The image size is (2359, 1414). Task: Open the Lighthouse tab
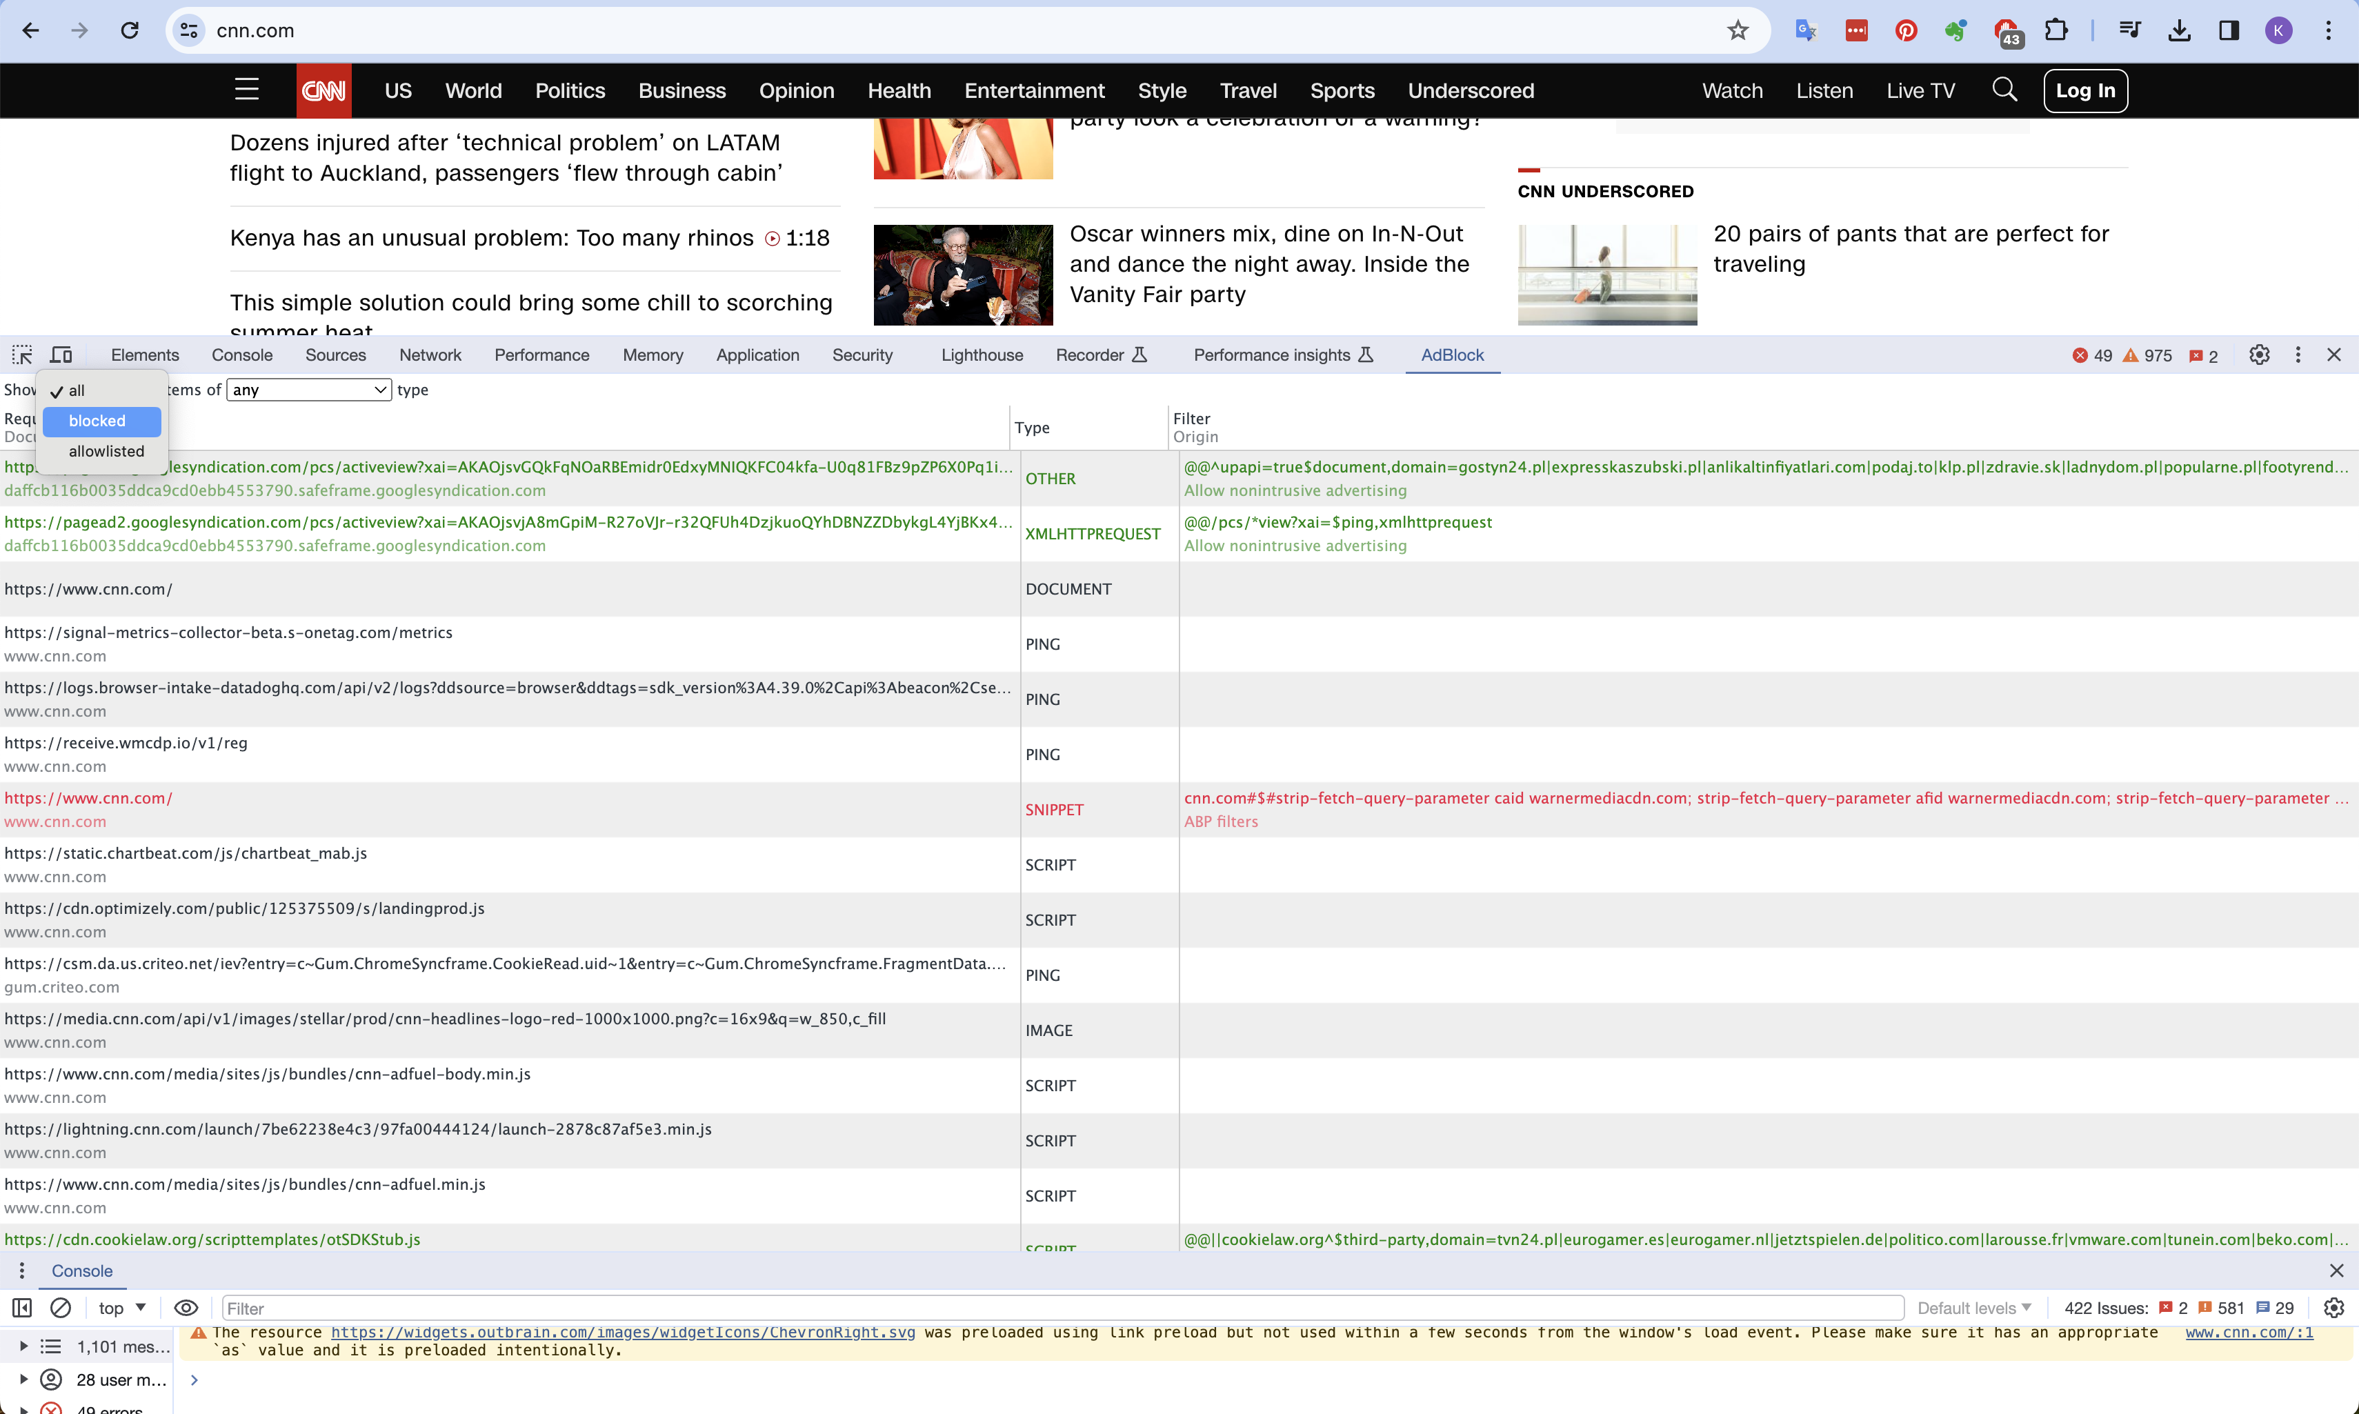tap(982, 355)
